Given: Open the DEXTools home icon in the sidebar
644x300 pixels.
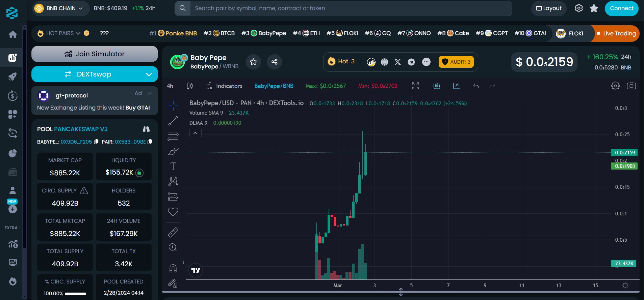Looking at the screenshot, I should coord(12,34).
